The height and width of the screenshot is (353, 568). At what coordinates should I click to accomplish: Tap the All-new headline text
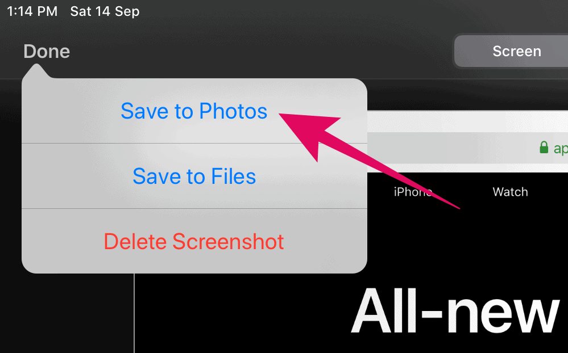click(455, 310)
